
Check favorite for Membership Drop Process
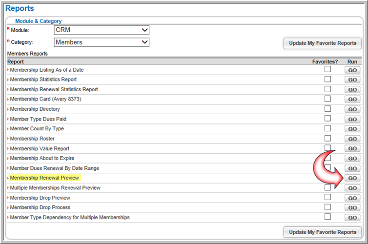coord(327,207)
